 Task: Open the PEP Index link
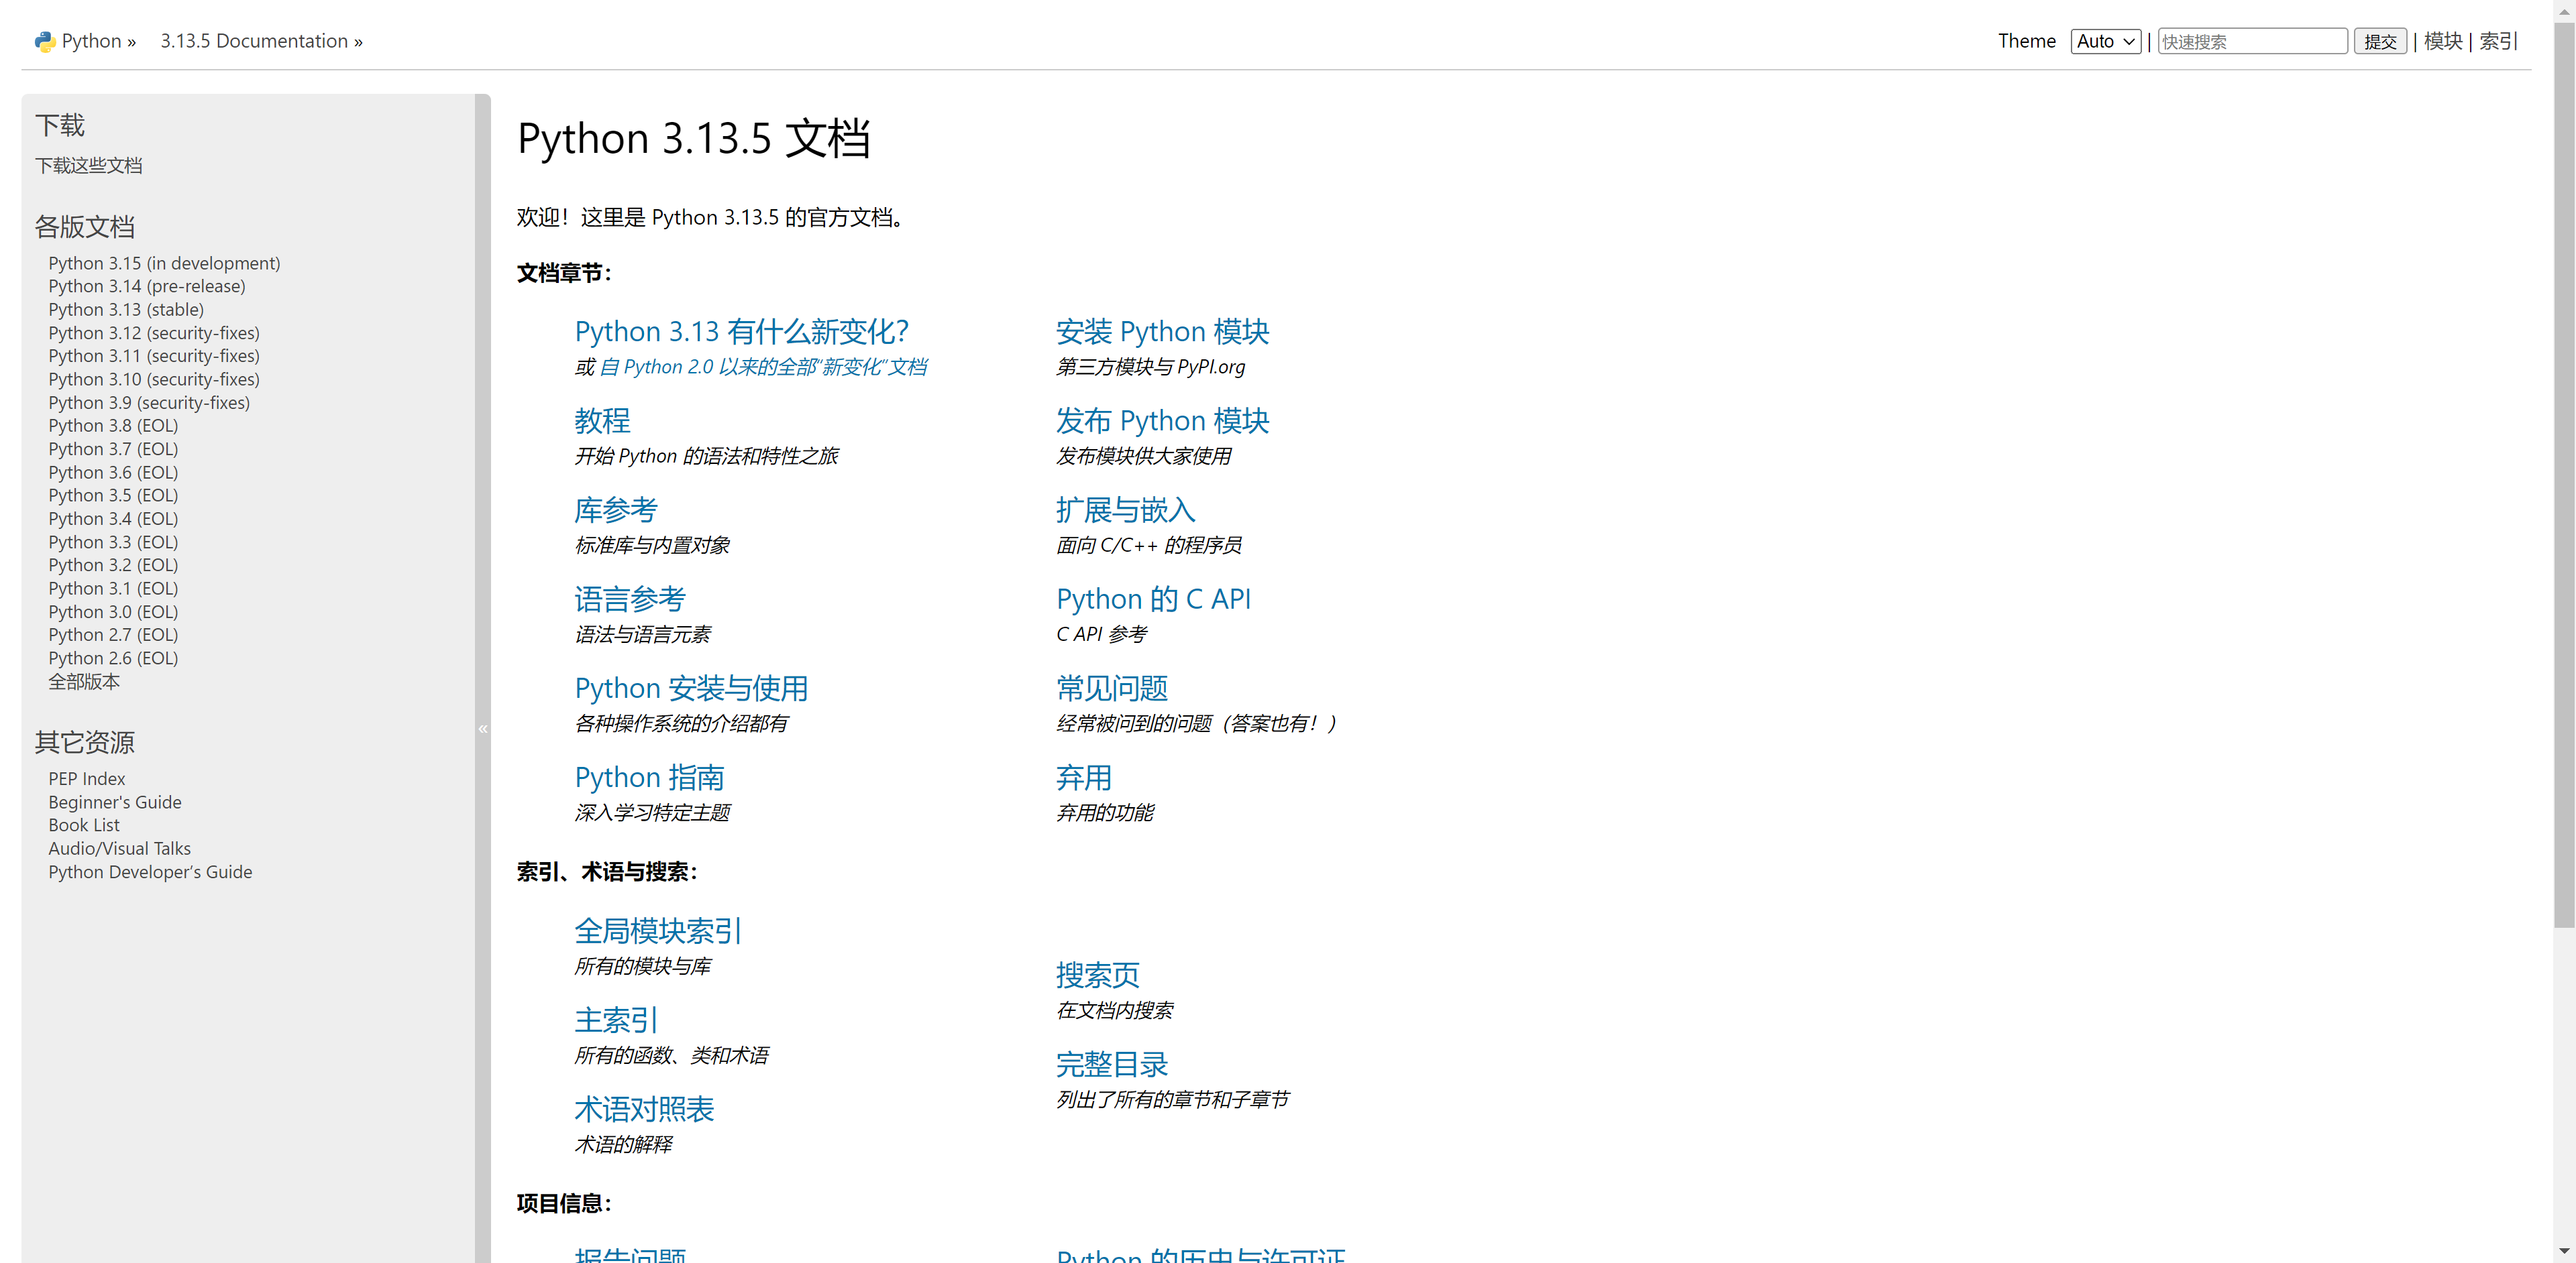coord(87,778)
